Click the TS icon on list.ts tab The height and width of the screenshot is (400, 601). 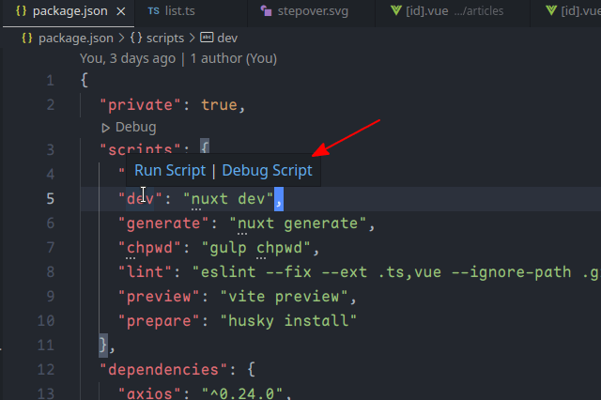153,12
